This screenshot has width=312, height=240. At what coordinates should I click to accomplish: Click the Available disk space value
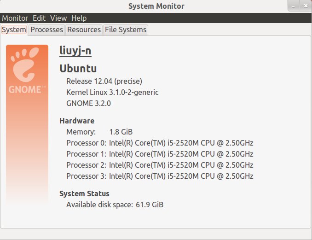tap(150, 205)
